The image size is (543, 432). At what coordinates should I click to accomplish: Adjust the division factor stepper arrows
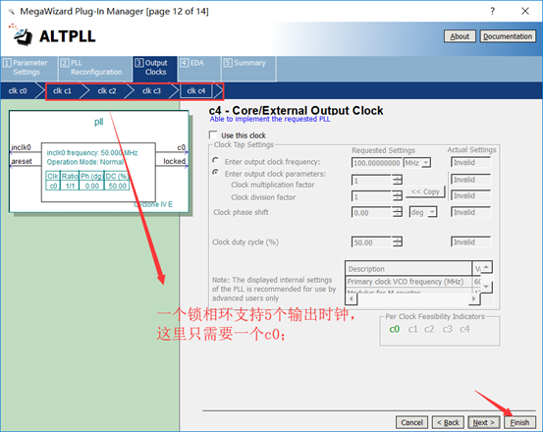[398, 196]
